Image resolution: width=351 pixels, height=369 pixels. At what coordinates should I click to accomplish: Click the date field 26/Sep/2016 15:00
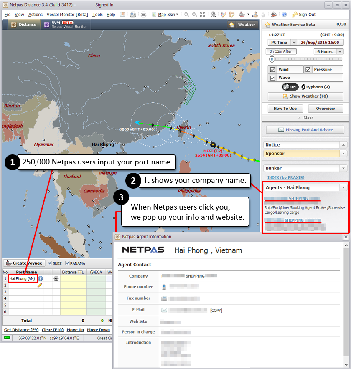pos(320,43)
